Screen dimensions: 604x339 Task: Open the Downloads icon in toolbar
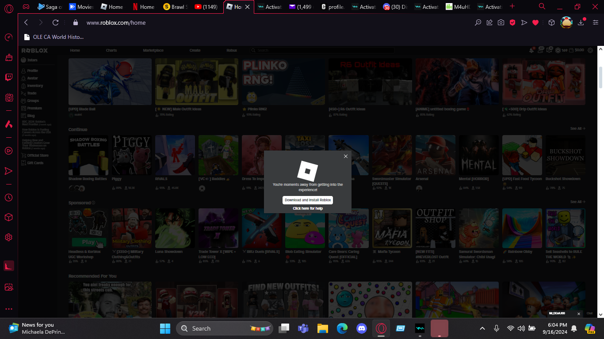click(x=581, y=23)
